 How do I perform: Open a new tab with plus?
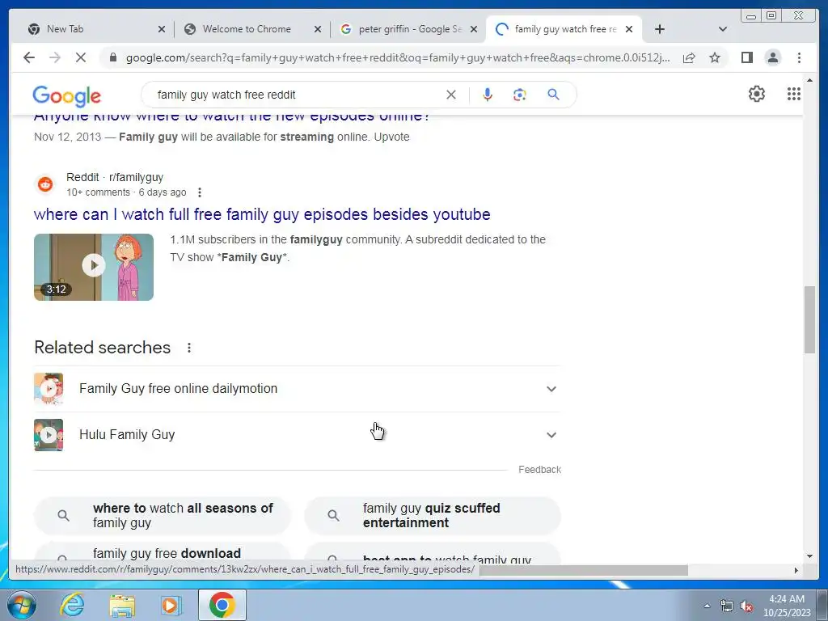[660, 29]
